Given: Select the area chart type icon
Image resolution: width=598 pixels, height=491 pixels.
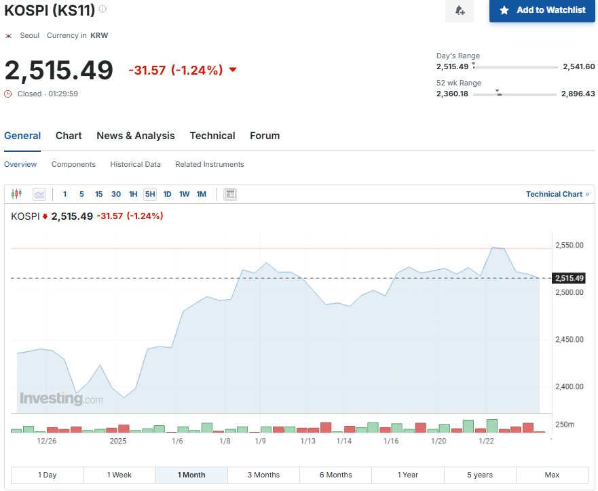Looking at the screenshot, I should (39, 194).
